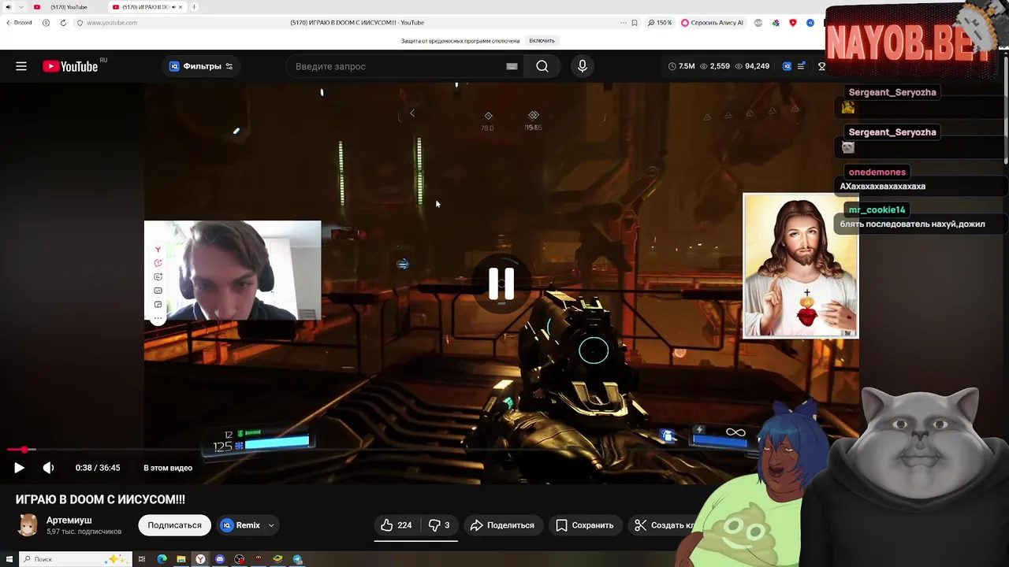Viewport: 1009px width, 567px height.
Task: Open Discord from the taskbar
Action: (x=220, y=559)
